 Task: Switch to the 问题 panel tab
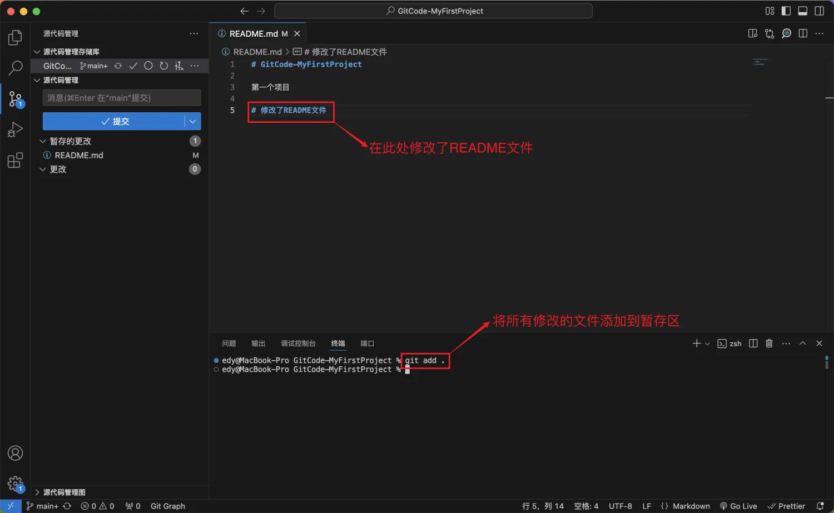point(229,343)
